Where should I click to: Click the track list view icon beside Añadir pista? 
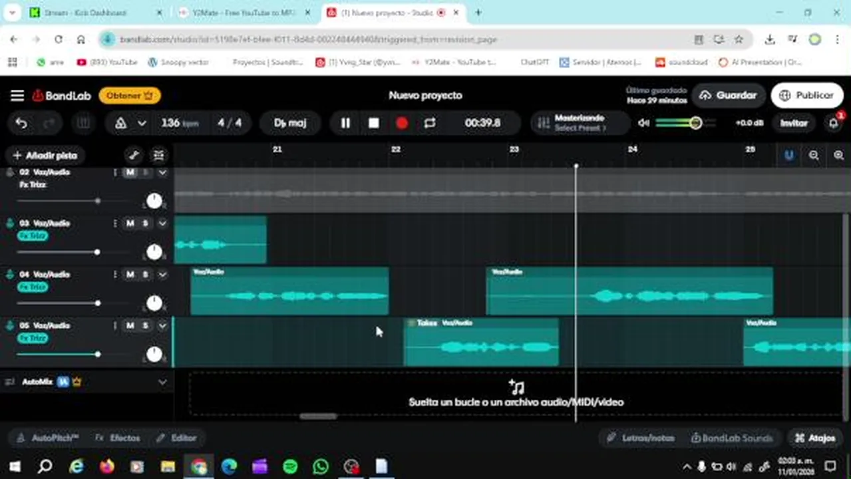158,156
